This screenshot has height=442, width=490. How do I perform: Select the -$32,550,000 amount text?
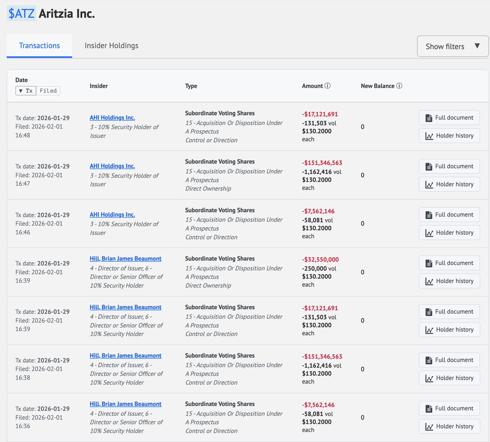(321, 260)
